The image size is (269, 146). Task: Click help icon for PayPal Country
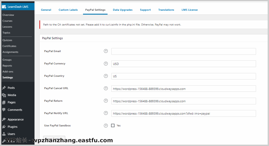point(106,76)
